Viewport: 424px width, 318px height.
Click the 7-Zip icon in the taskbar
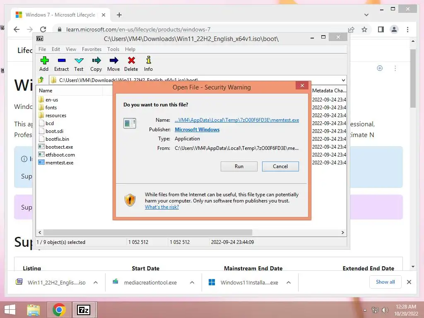pos(84,310)
